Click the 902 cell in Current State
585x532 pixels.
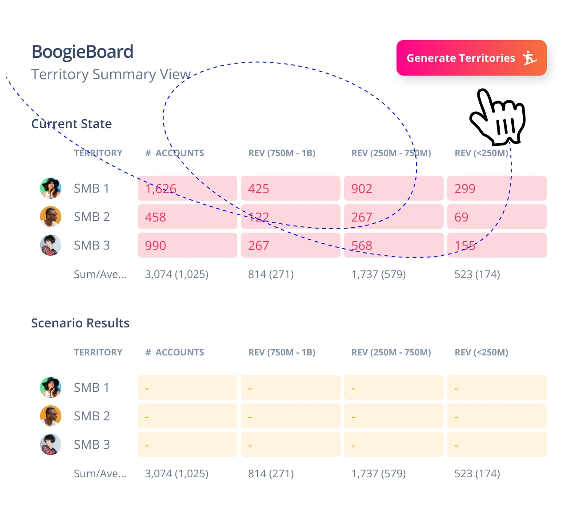pyautogui.click(x=393, y=188)
